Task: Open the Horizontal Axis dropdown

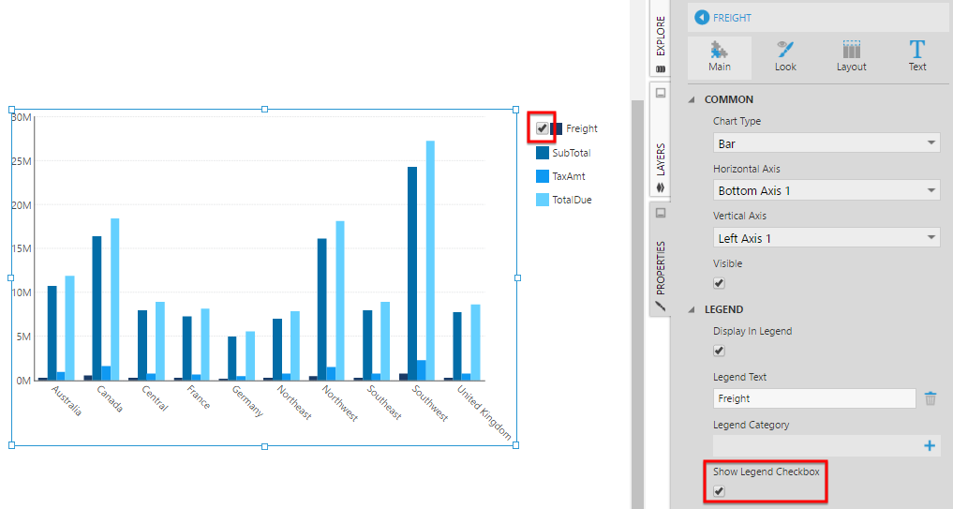Action: [x=826, y=190]
